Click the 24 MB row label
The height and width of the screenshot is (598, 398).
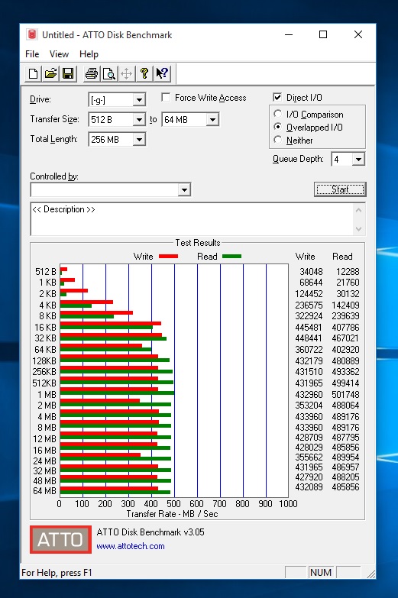tap(44, 461)
